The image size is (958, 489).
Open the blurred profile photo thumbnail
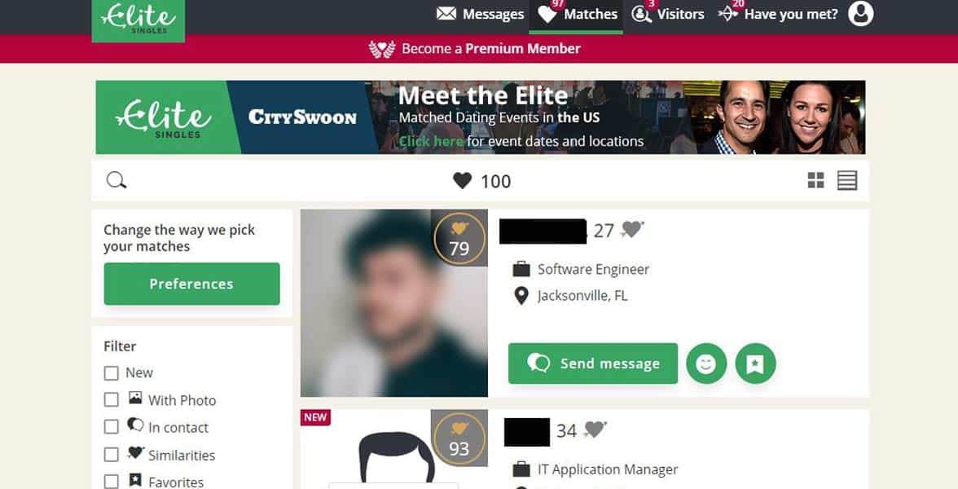click(394, 303)
